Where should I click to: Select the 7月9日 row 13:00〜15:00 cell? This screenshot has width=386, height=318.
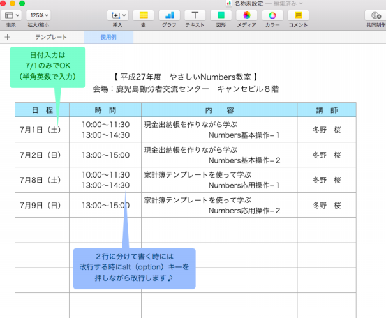pos(105,205)
